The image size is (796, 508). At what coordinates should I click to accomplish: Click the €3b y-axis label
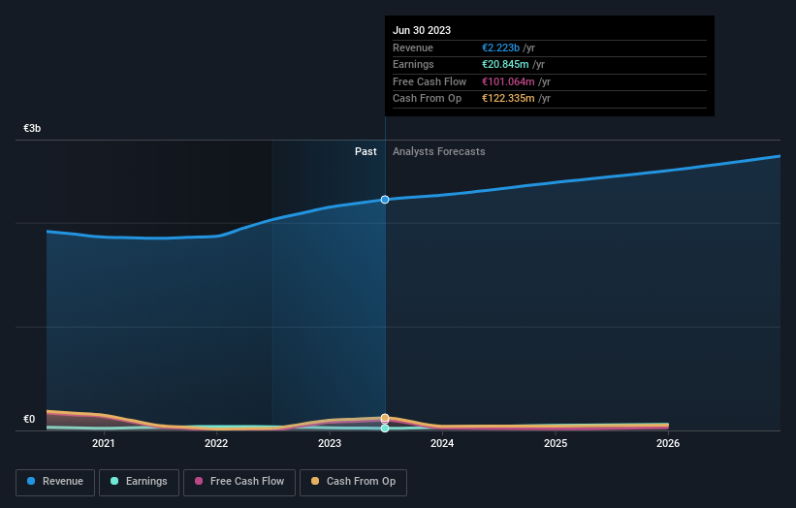[x=32, y=128]
